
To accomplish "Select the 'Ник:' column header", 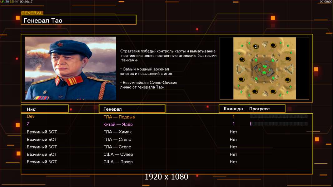I will pos(45,109).
